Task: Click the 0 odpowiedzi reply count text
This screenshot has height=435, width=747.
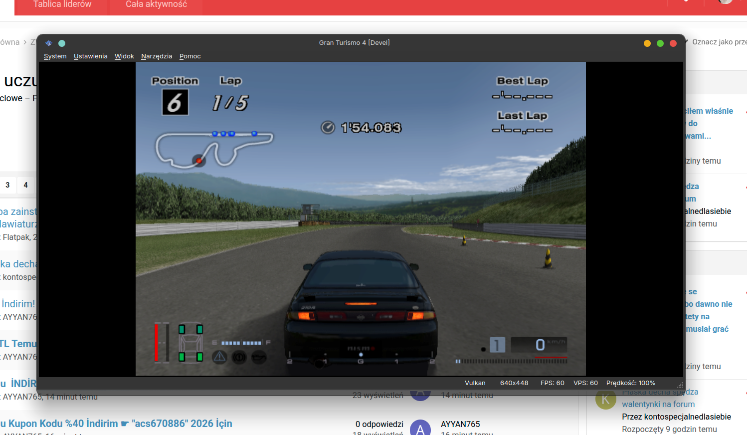Action: [x=379, y=424]
